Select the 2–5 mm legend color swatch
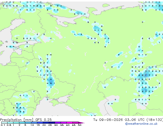 (22, 123)
